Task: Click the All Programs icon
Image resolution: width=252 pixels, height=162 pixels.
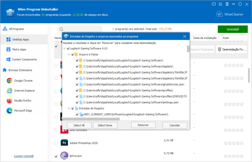Action: [x=5, y=29]
